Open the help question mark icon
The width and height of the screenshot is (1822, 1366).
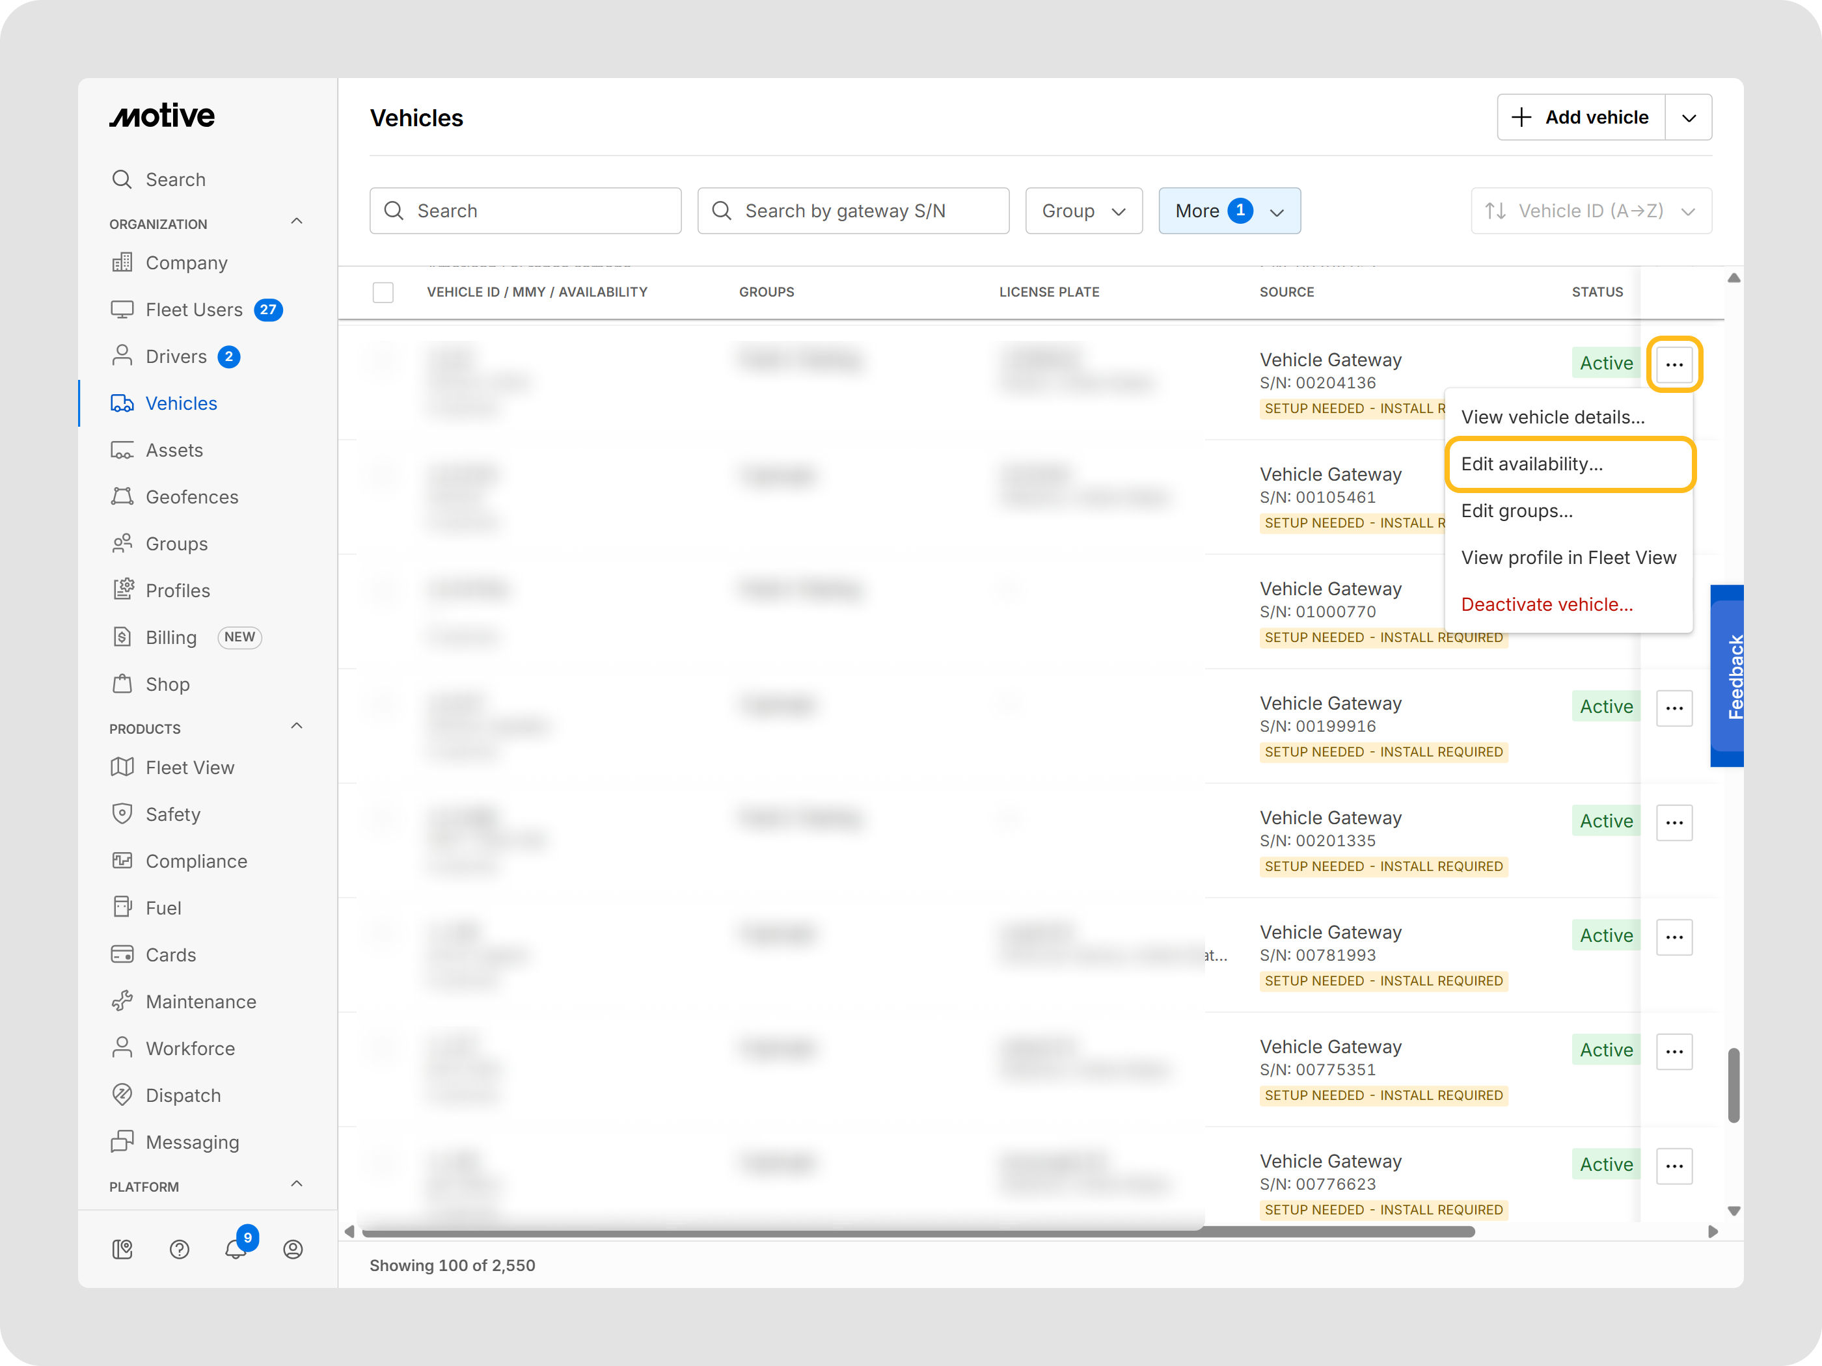tap(179, 1249)
